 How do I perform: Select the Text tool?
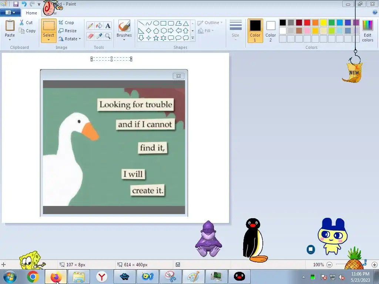pos(108,26)
